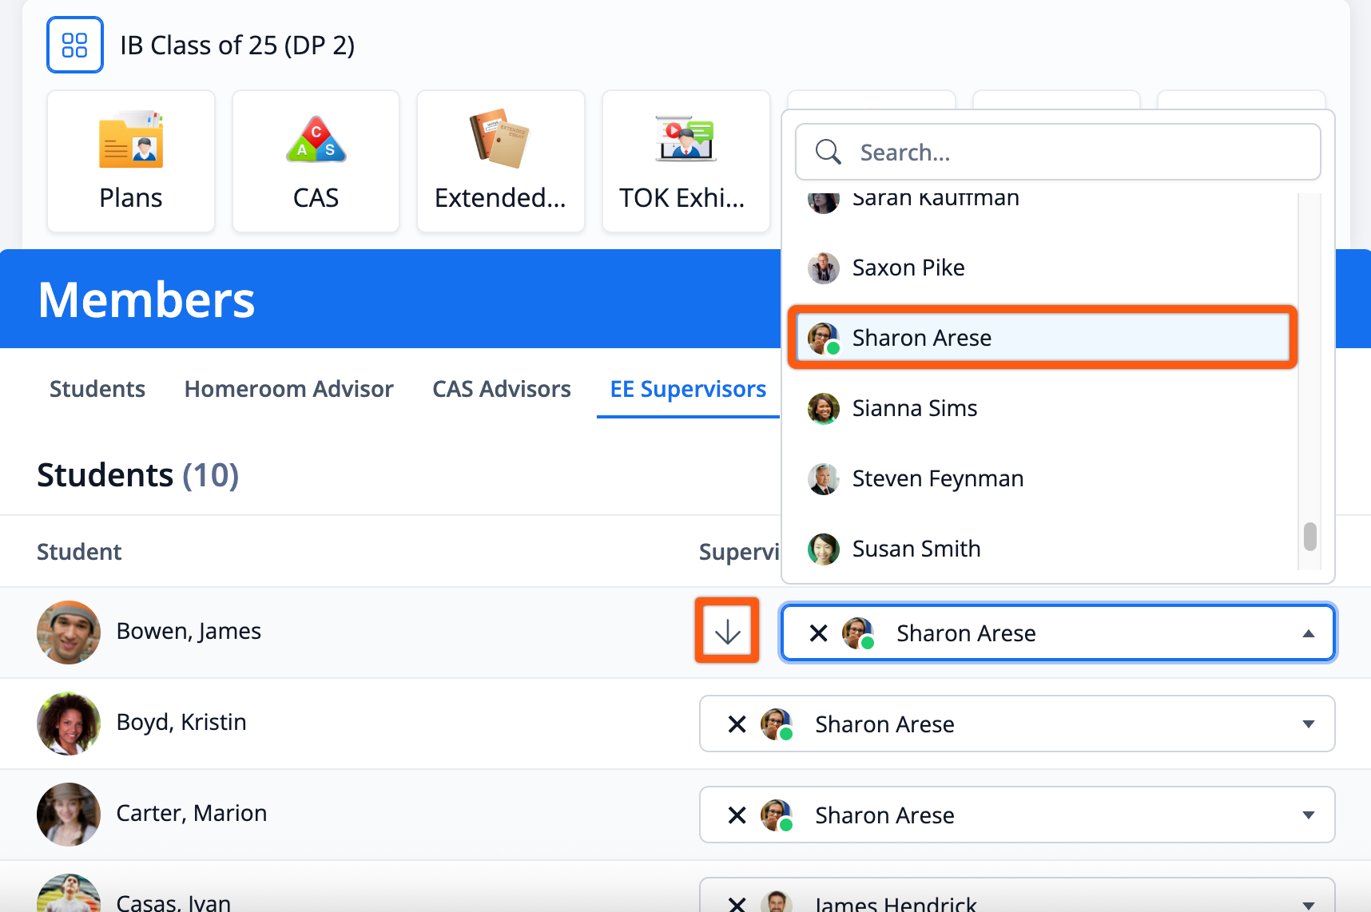Expand supervisor dropdown for Boyd, Kristin
1371x912 pixels.
point(1308,724)
